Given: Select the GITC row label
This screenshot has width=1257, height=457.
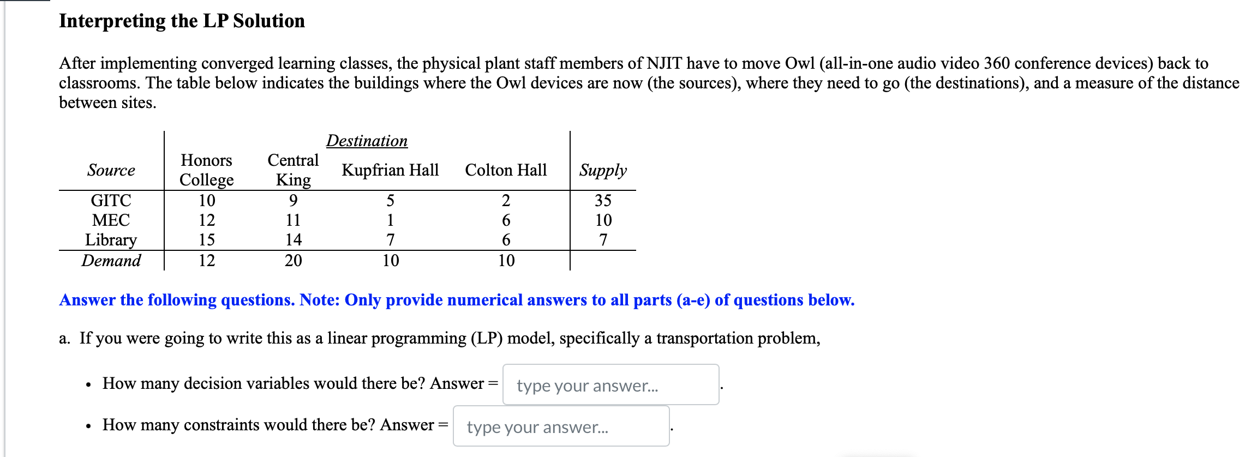Looking at the screenshot, I should pos(111,201).
